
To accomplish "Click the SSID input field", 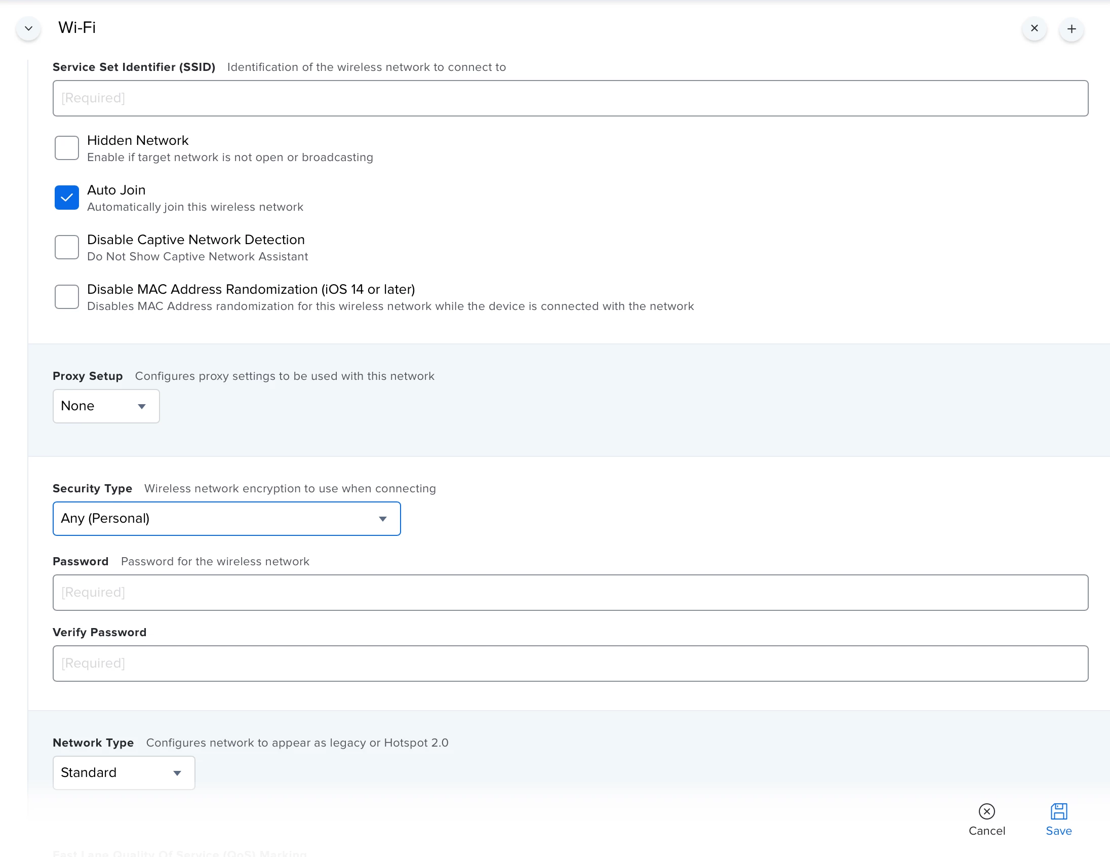I will [570, 98].
